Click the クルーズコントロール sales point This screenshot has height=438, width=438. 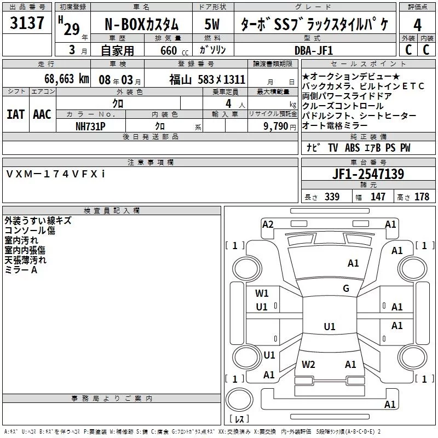[x=343, y=106]
